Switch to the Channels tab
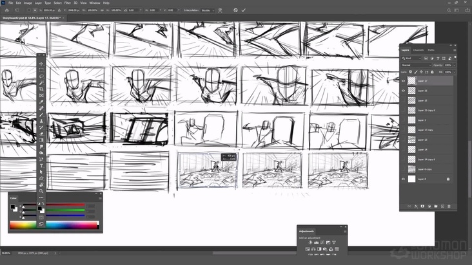Image resolution: width=472 pixels, height=265 pixels. coord(418,50)
